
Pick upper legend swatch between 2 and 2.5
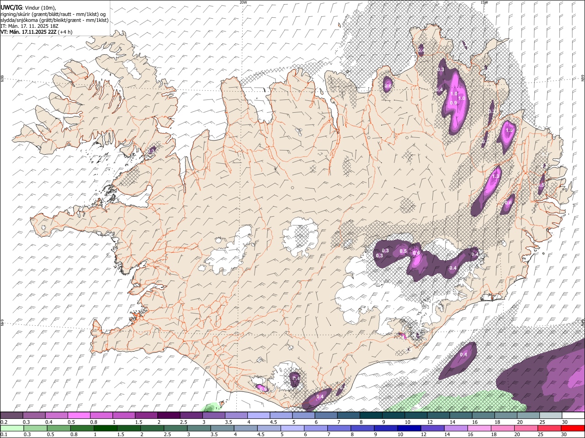pos(168,416)
